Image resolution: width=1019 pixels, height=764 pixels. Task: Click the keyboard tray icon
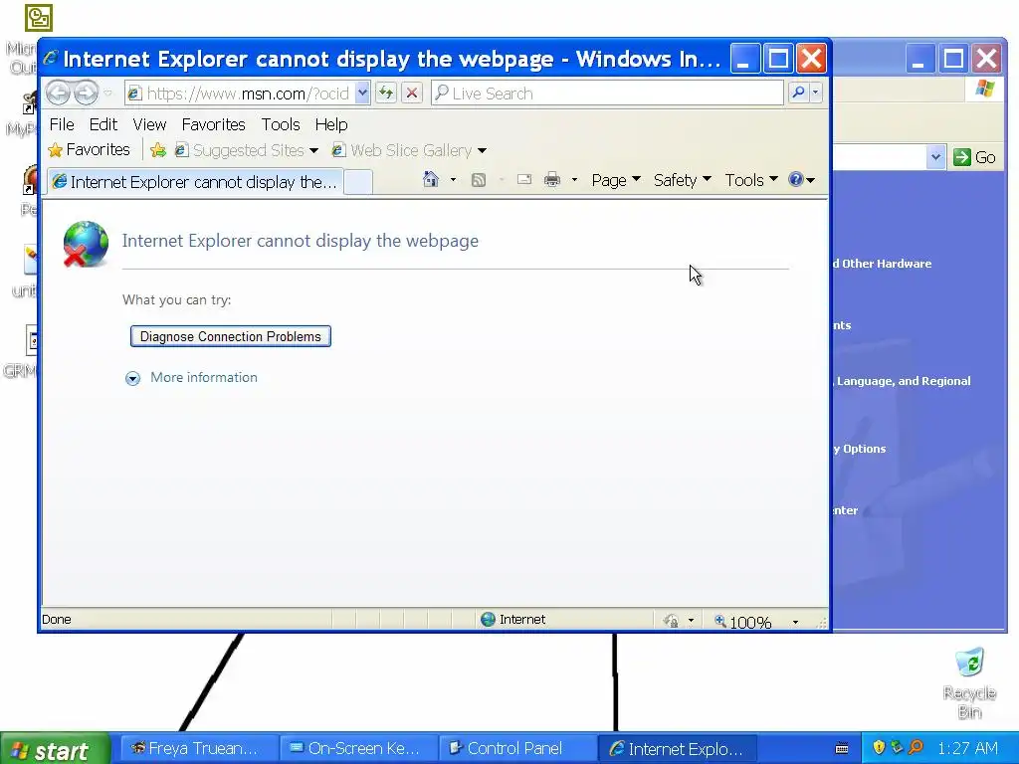tap(842, 748)
